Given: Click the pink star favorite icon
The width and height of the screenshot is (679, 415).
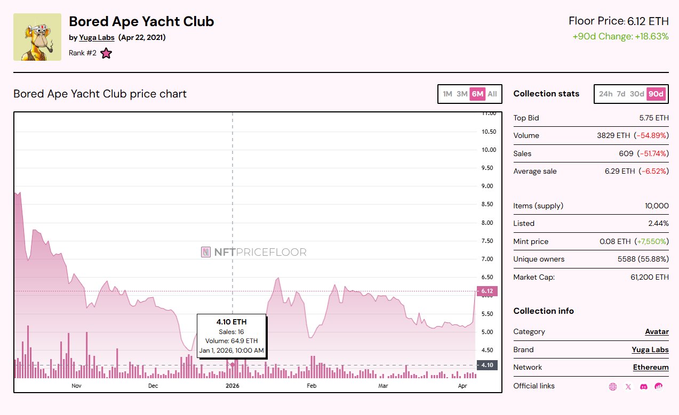Looking at the screenshot, I should coord(106,53).
